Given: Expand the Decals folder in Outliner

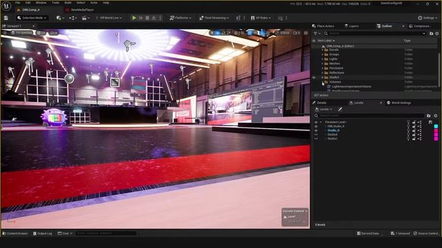Looking at the screenshot, I should click(323, 50).
